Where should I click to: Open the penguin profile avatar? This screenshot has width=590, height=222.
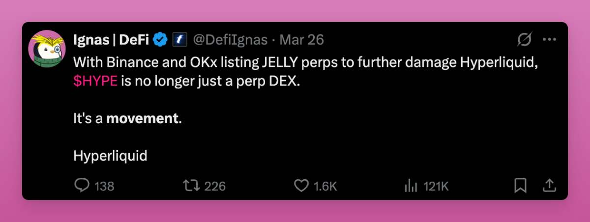point(48,50)
